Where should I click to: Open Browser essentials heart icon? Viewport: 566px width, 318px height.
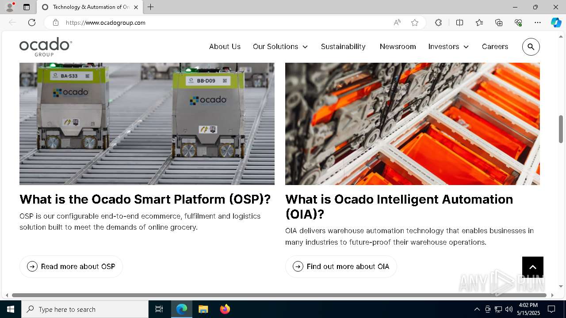pyautogui.click(x=518, y=23)
